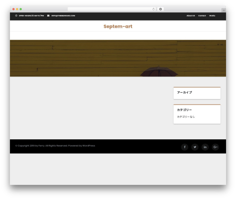Click the カテゴリーなし text
The image size is (236, 199).
coord(186,117)
